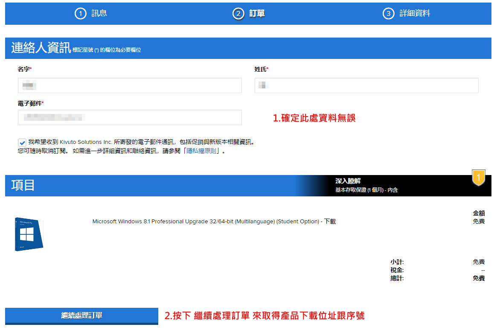Click the 姓氏 last name input field
This screenshot has width=497, height=333.
pos(366,85)
